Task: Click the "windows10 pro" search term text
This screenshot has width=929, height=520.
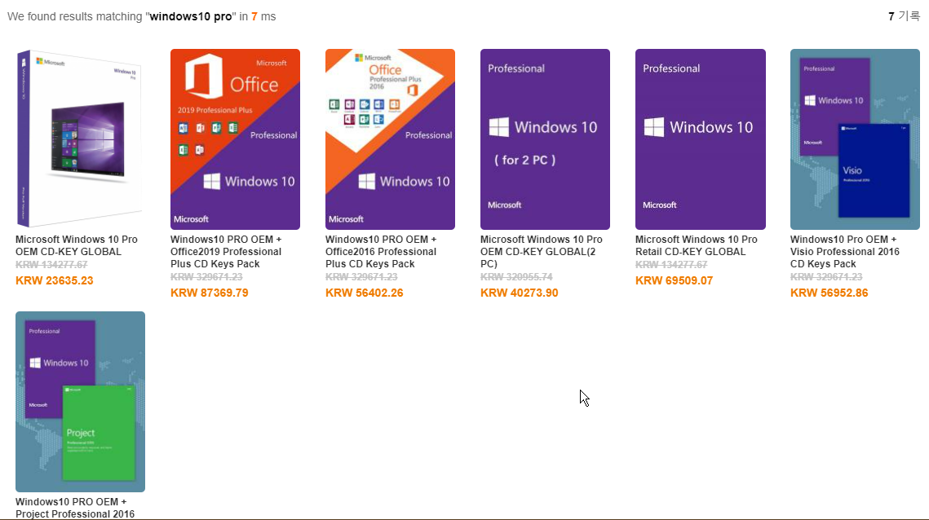Action: point(191,16)
